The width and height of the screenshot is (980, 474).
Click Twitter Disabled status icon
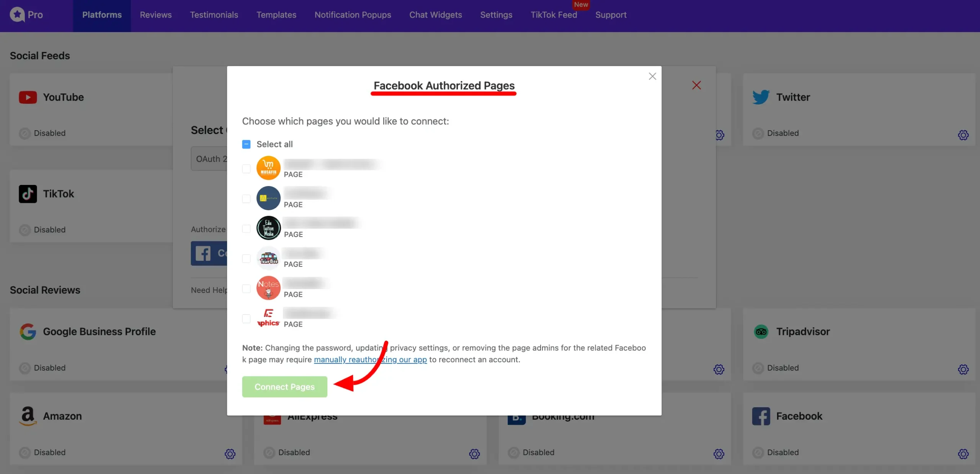[758, 133]
